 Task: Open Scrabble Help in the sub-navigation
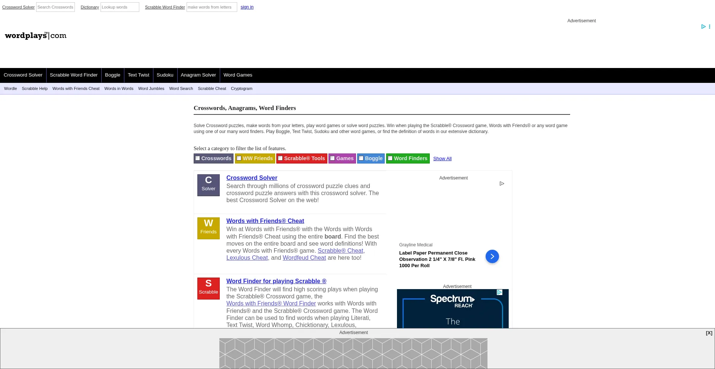(35, 88)
